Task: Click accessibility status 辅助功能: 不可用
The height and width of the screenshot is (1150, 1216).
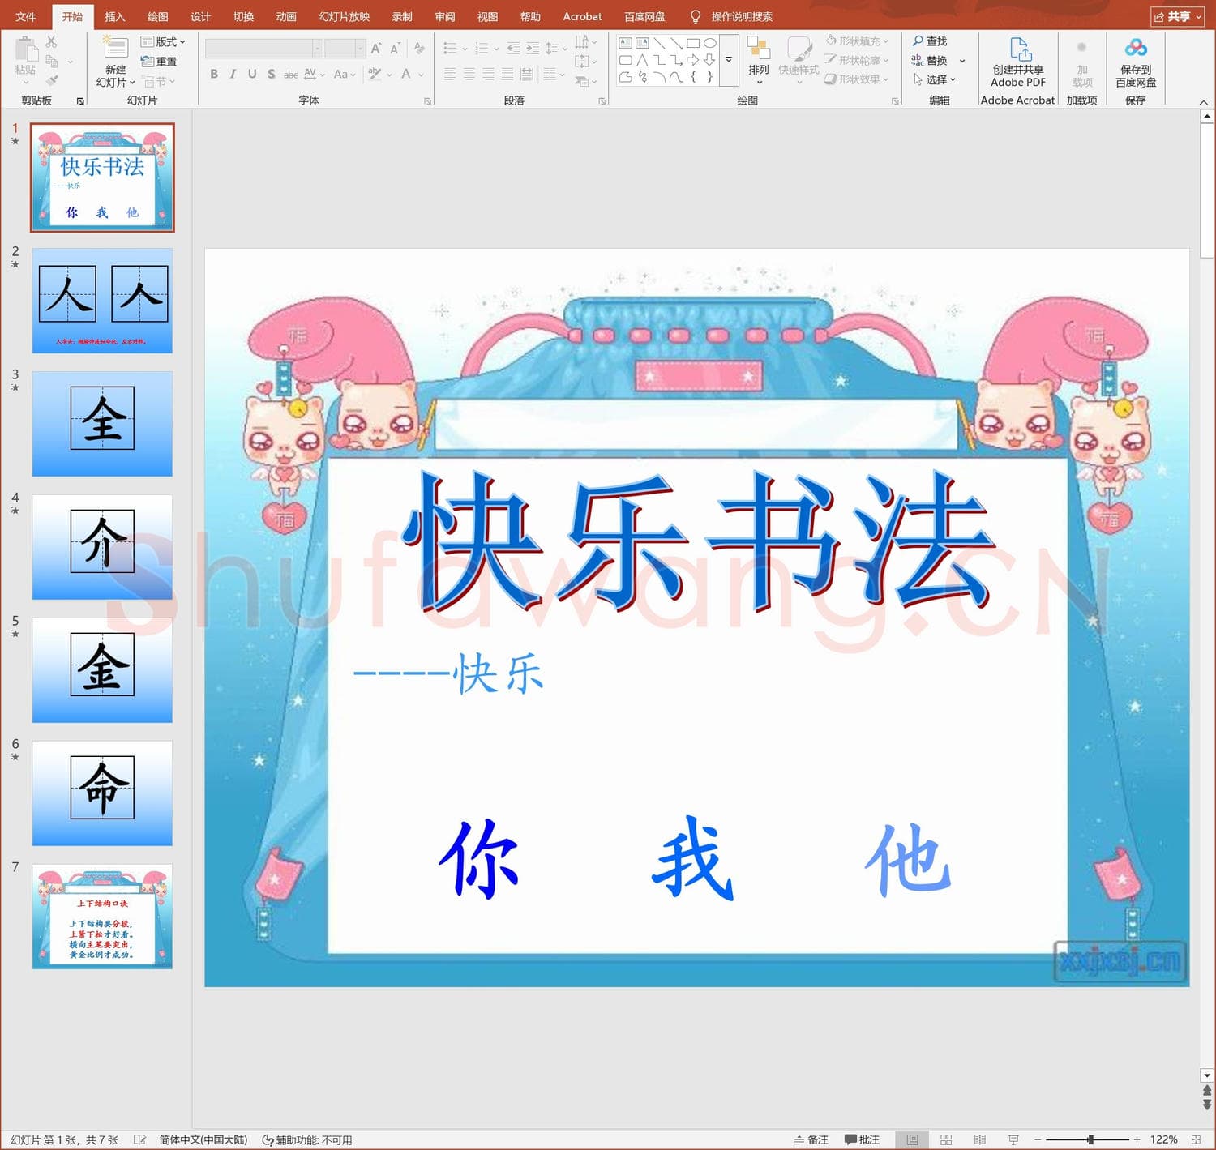Action: pos(307,1139)
